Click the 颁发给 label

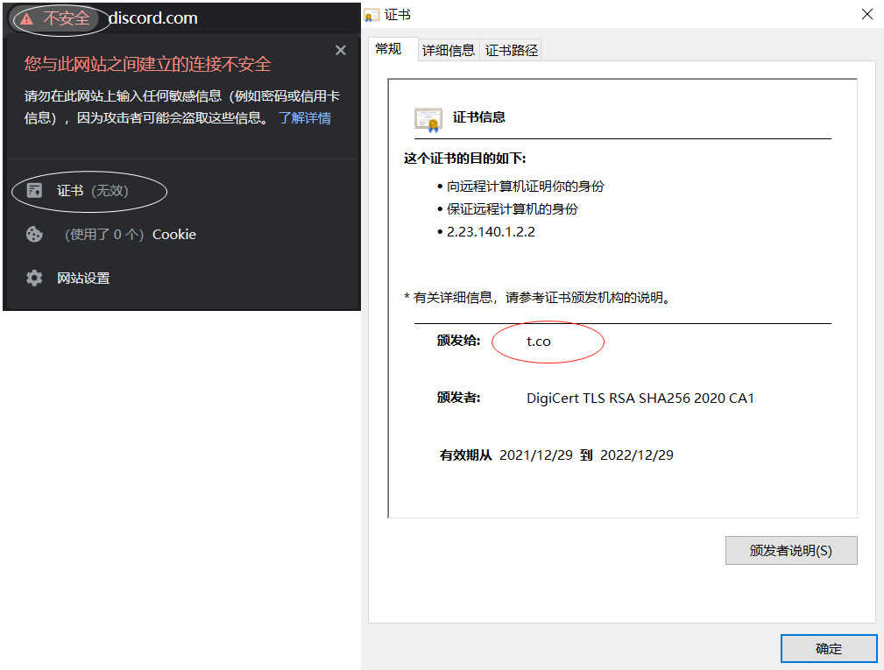tap(458, 341)
